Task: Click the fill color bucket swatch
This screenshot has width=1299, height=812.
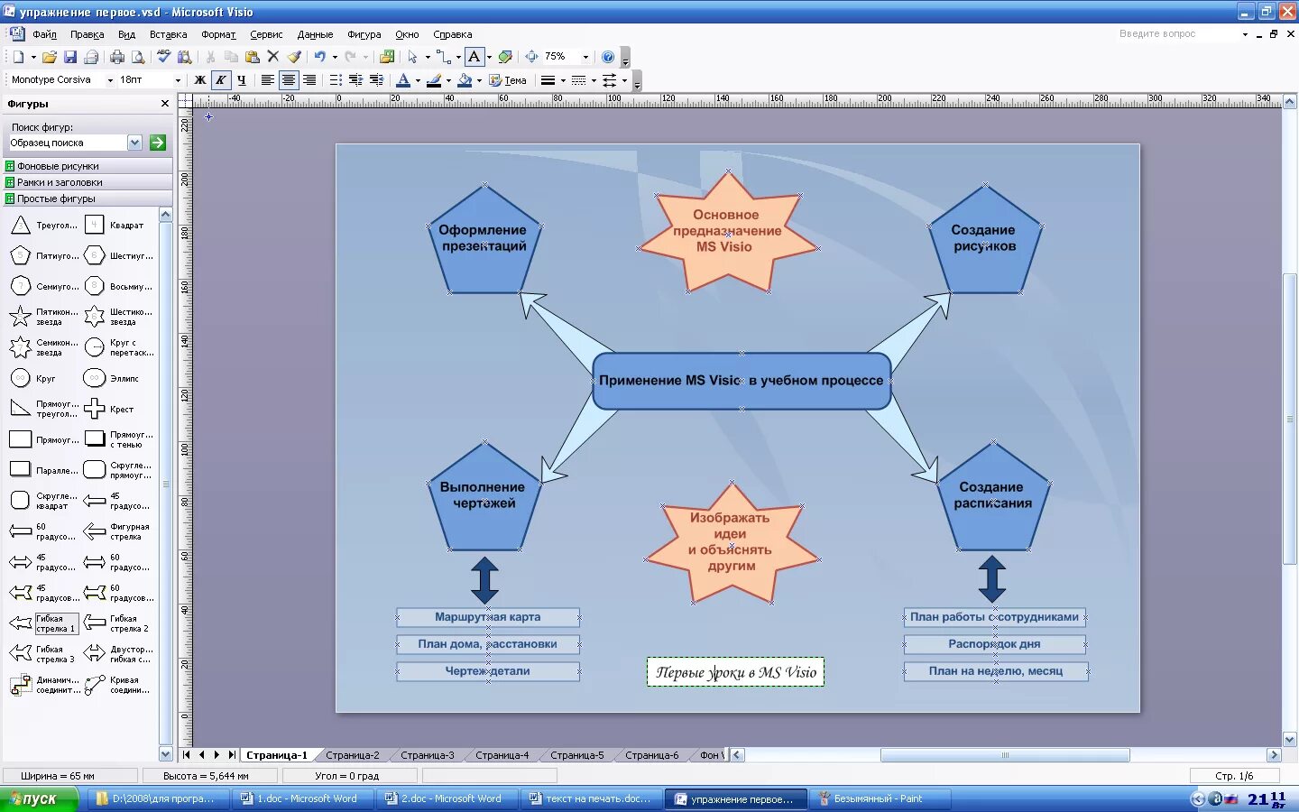Action: click(x=465, y=80)
